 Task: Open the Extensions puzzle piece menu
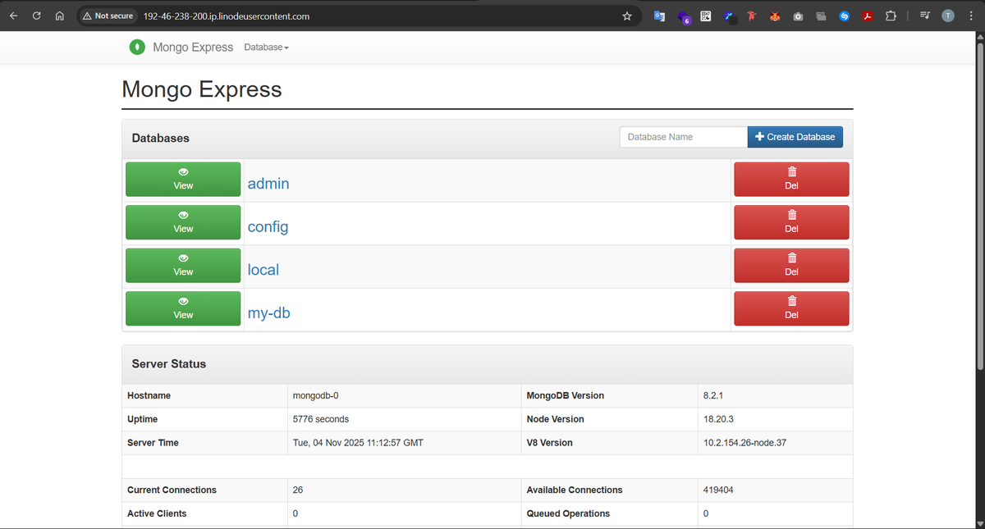coord(891,16)
